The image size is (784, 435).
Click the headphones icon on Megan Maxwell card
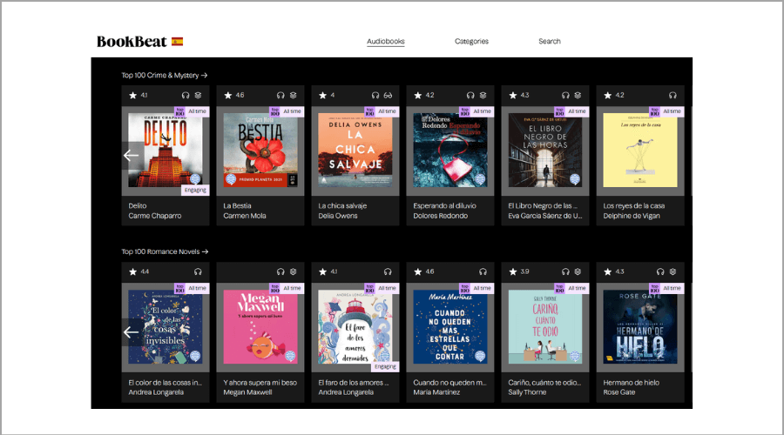pyautogui.click(x=280, y=271)
